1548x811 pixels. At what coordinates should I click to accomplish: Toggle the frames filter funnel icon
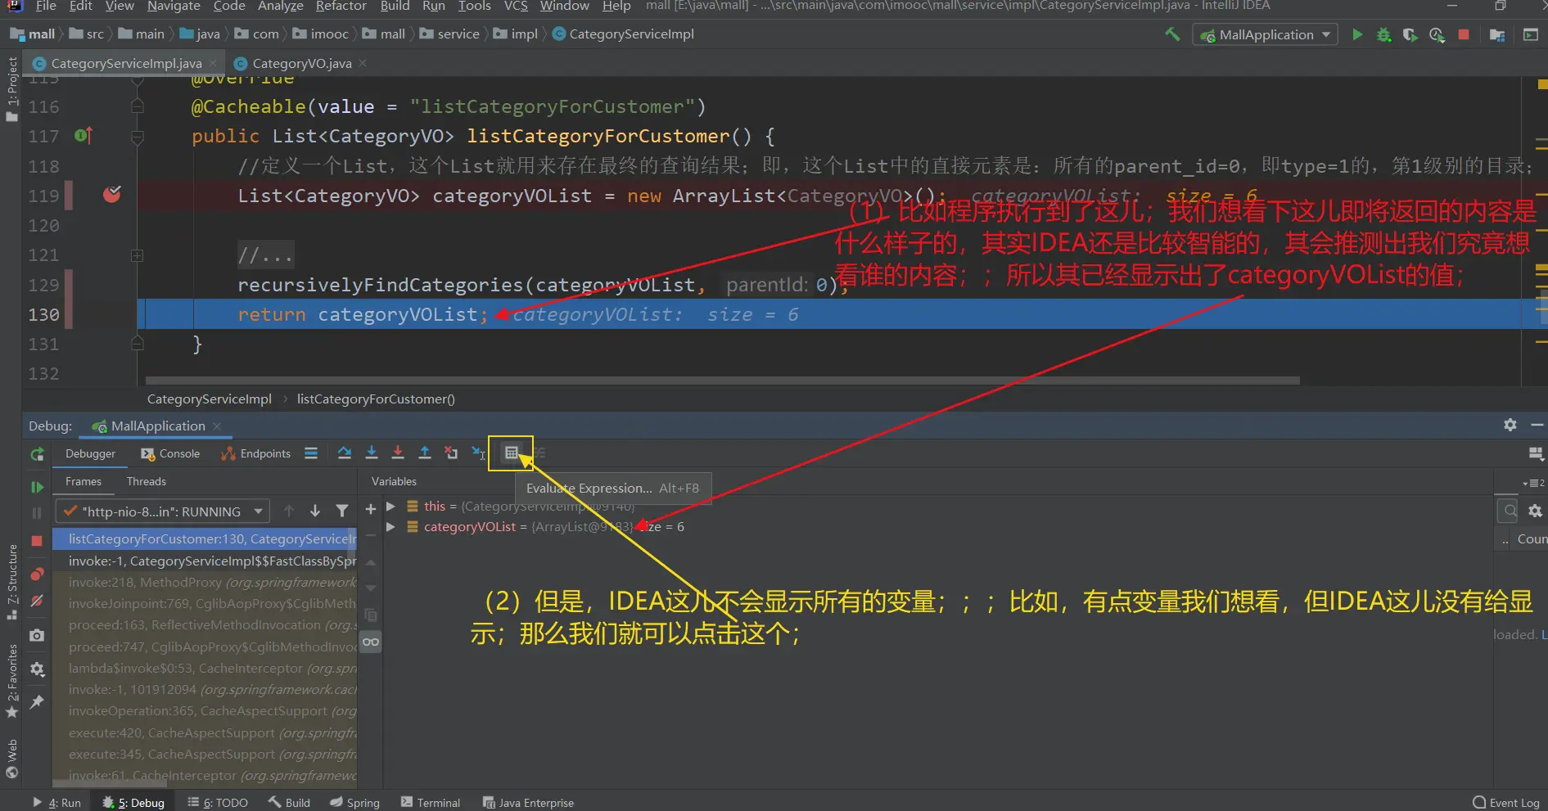(342, 511)
